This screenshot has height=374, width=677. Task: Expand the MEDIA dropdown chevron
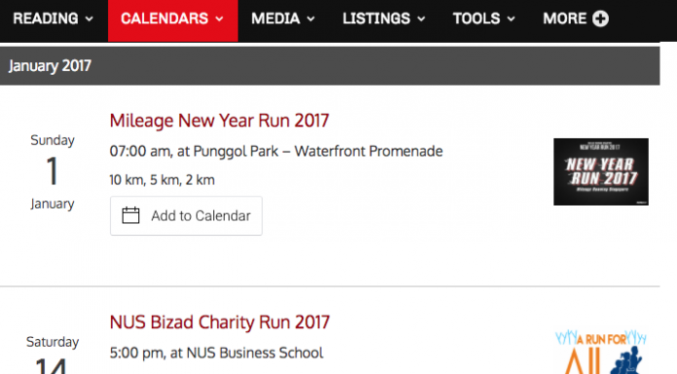click(311, 19)
